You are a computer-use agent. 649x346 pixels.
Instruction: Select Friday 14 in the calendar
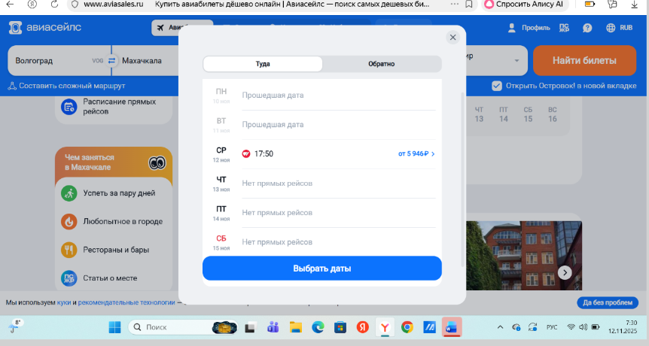(x=503, y=114)
